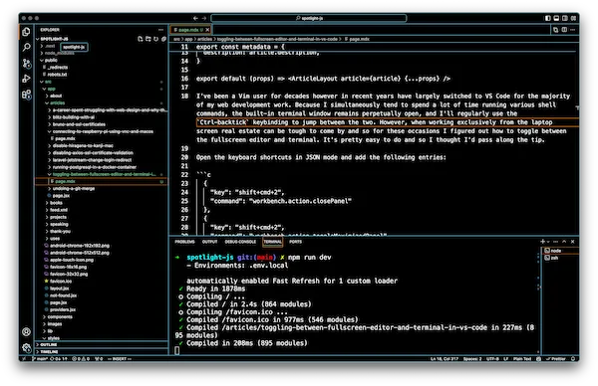Screen dimensions: 598x386
Task: Go forward using the title bar arrow
Action: [x=204, y=18]
